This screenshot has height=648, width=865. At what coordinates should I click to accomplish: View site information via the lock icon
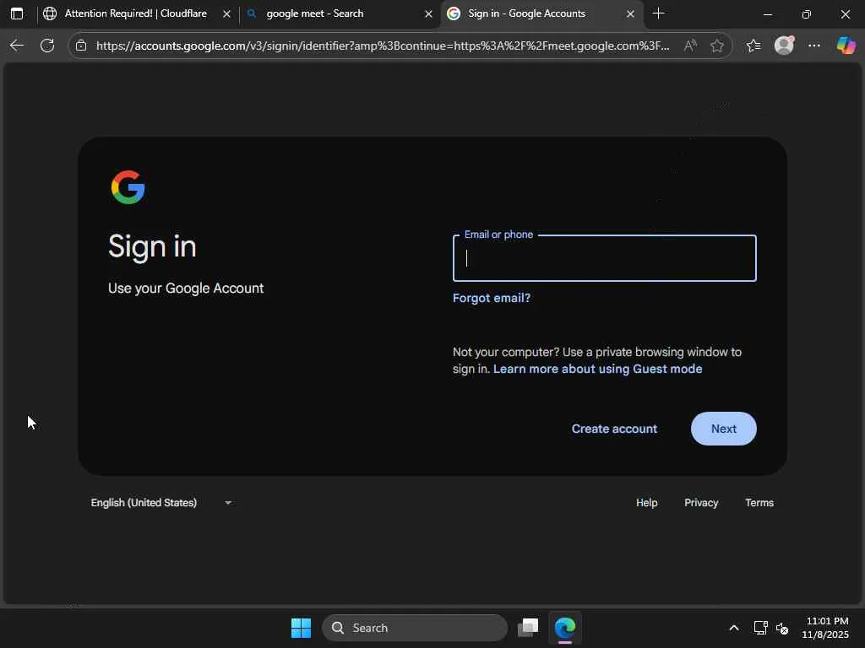tap(81, 46)
